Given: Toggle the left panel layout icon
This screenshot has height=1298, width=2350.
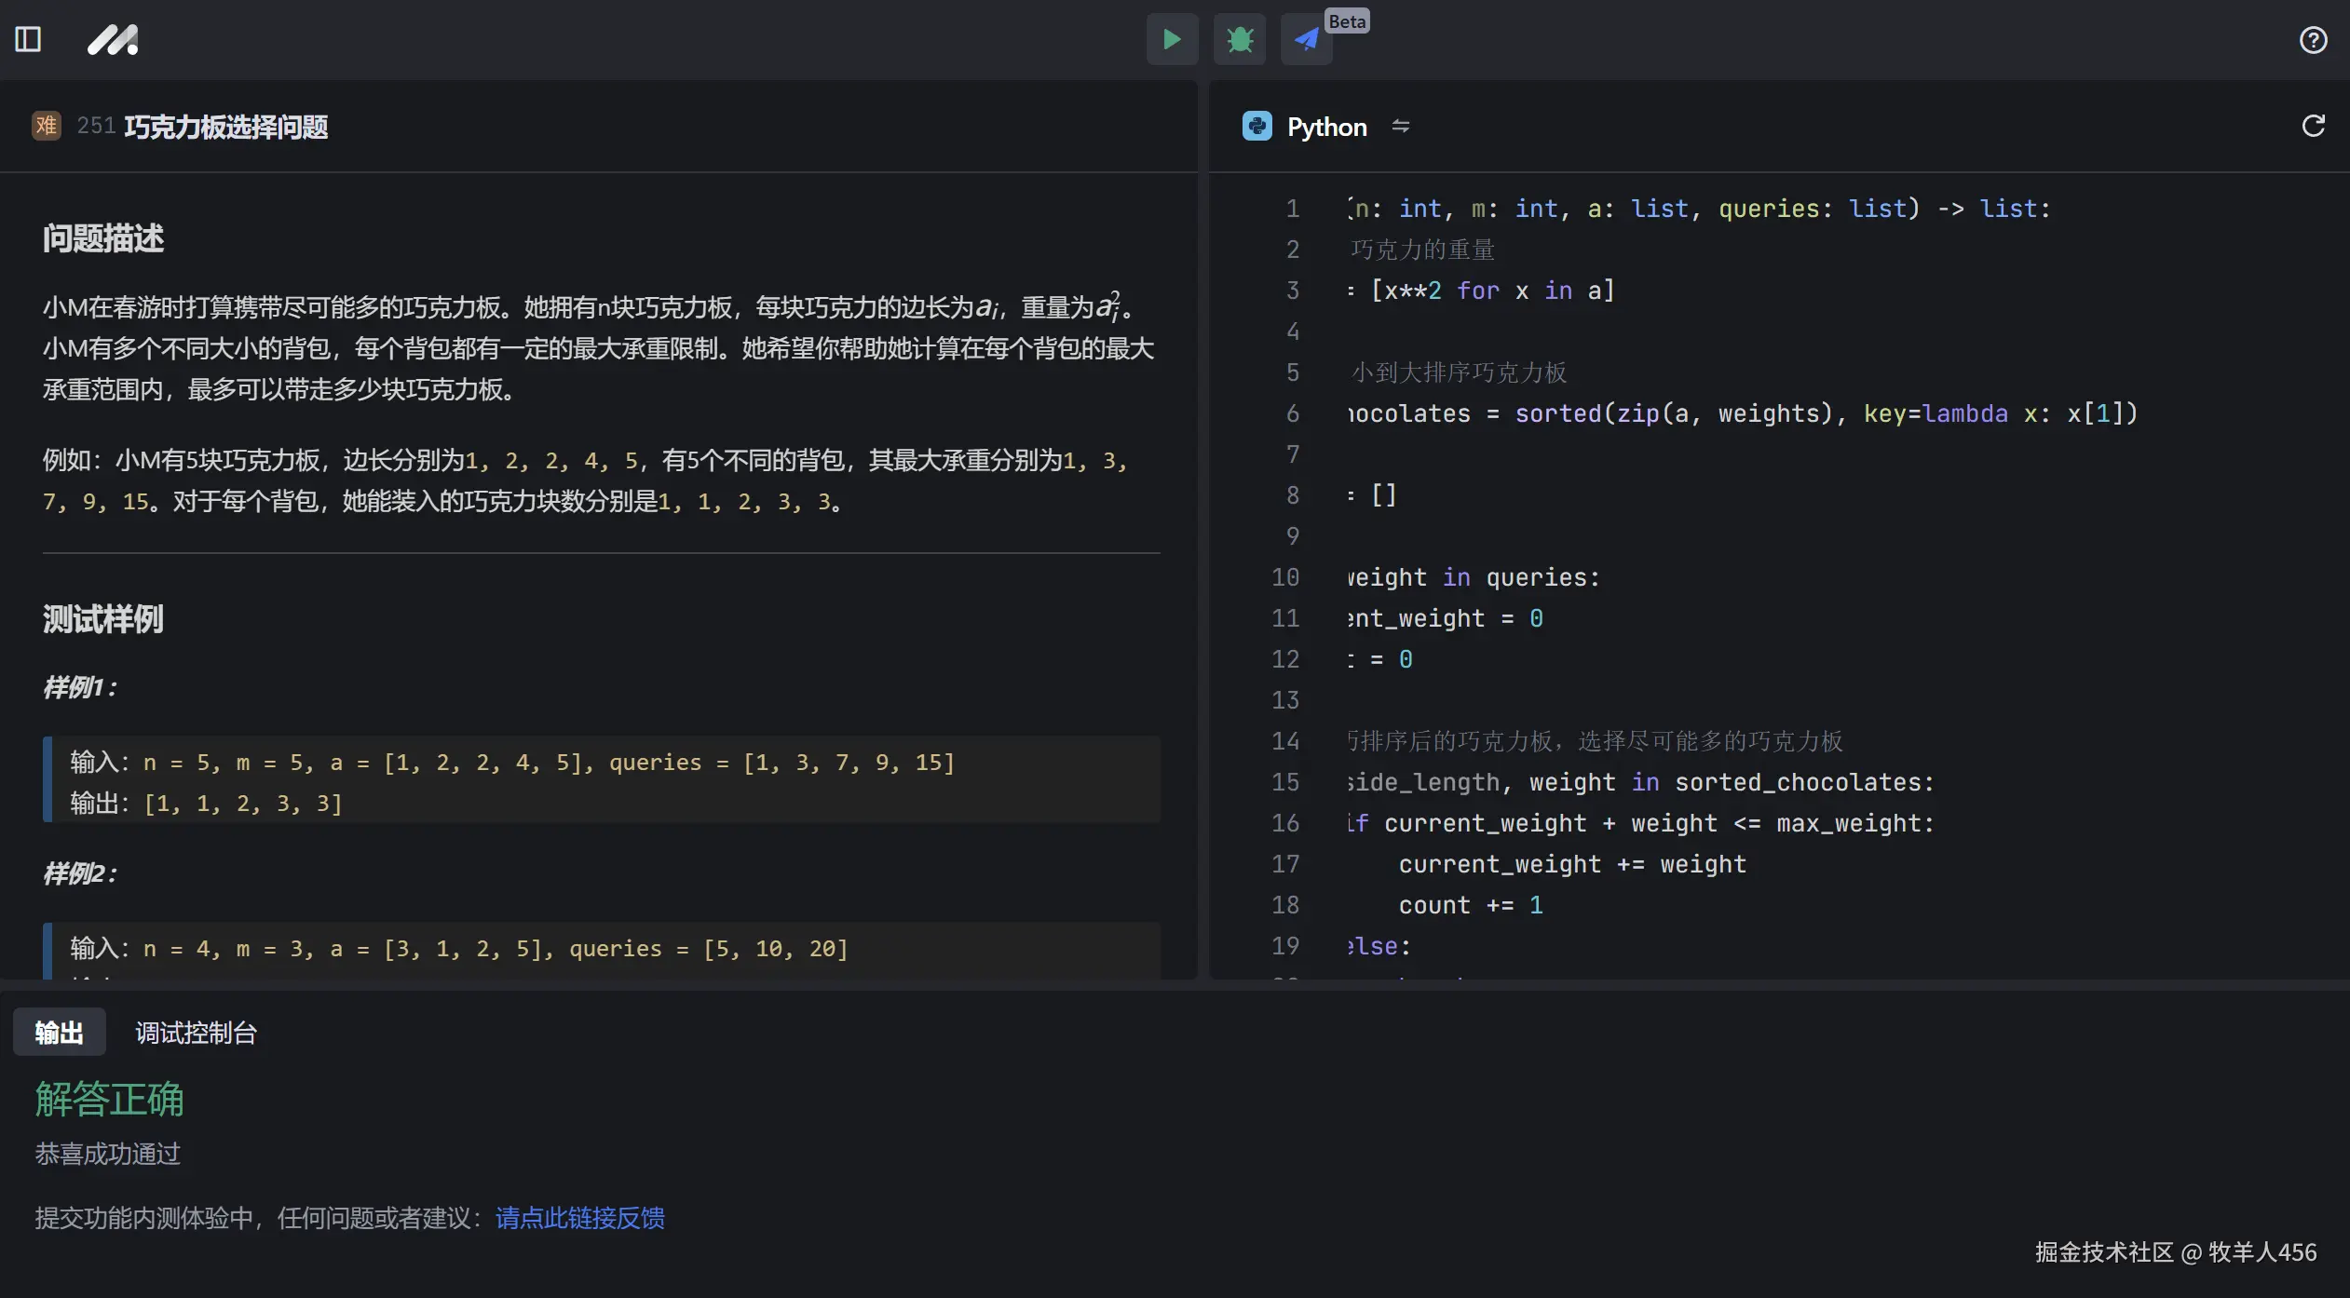Looking at the screenshot, I should pyautogui.click(x=27, y=39).
